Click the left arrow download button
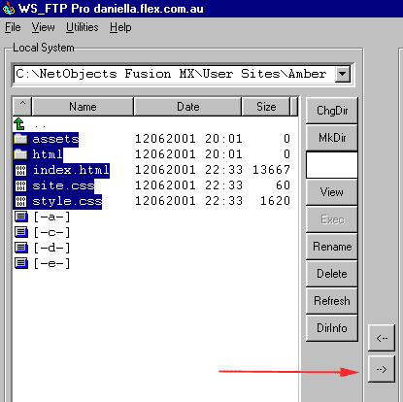 (382, 338)
